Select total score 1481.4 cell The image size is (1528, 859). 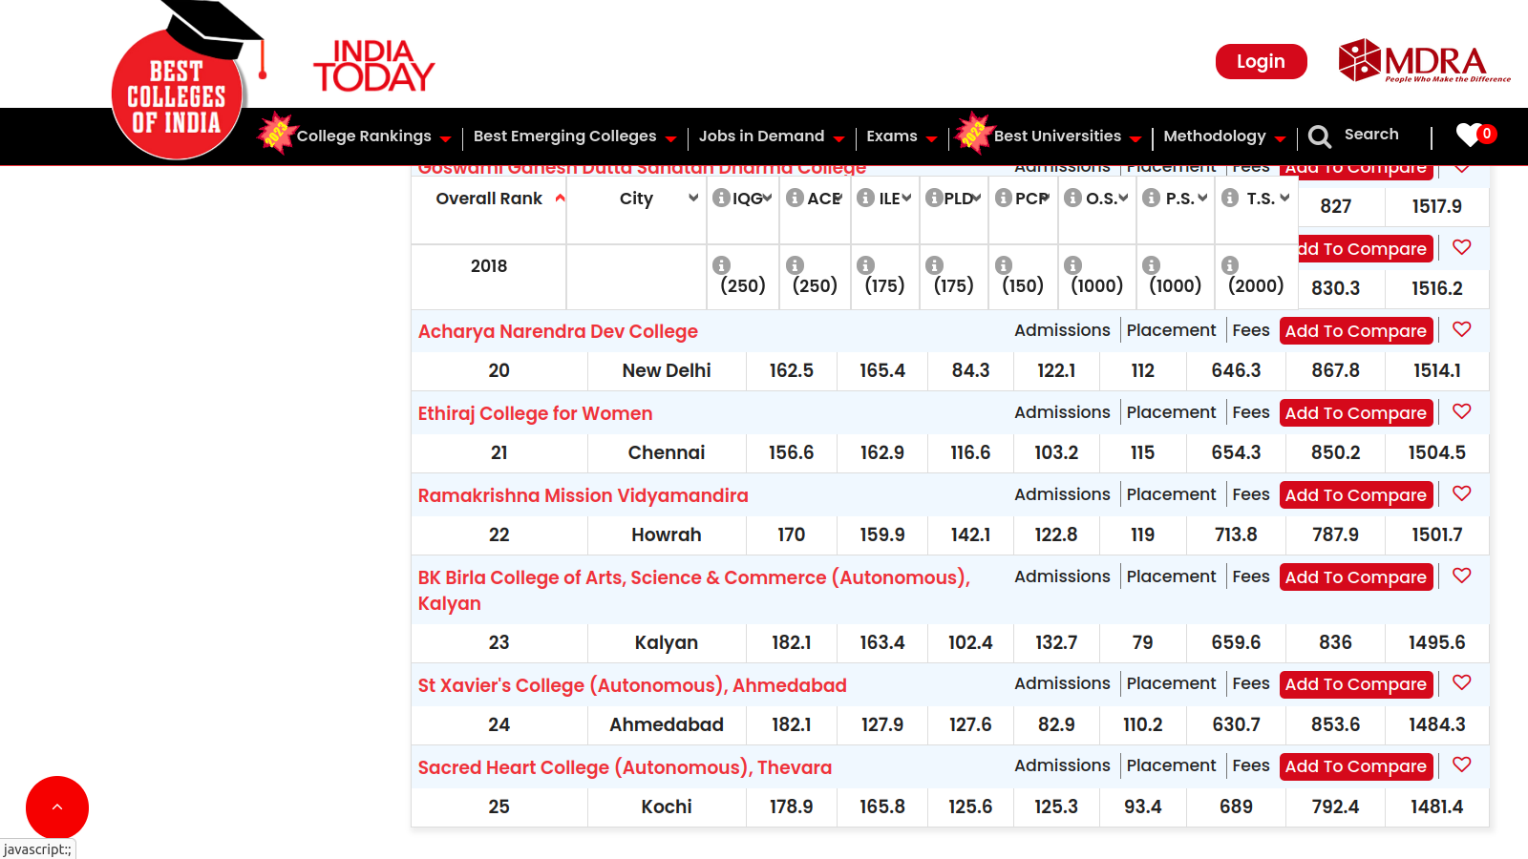point(1437,807)
